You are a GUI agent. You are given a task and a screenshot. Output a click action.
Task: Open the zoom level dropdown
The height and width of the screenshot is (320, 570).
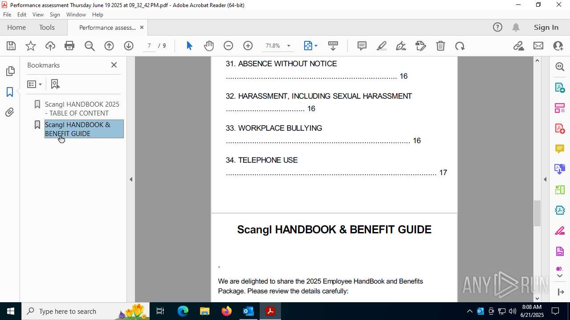pyautogui.click(x=289, y=46)
